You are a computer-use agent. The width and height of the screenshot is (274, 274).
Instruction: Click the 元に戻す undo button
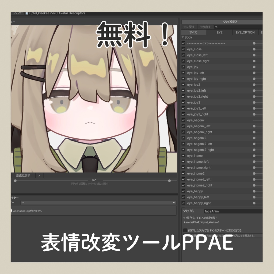[x=189, y=27]
